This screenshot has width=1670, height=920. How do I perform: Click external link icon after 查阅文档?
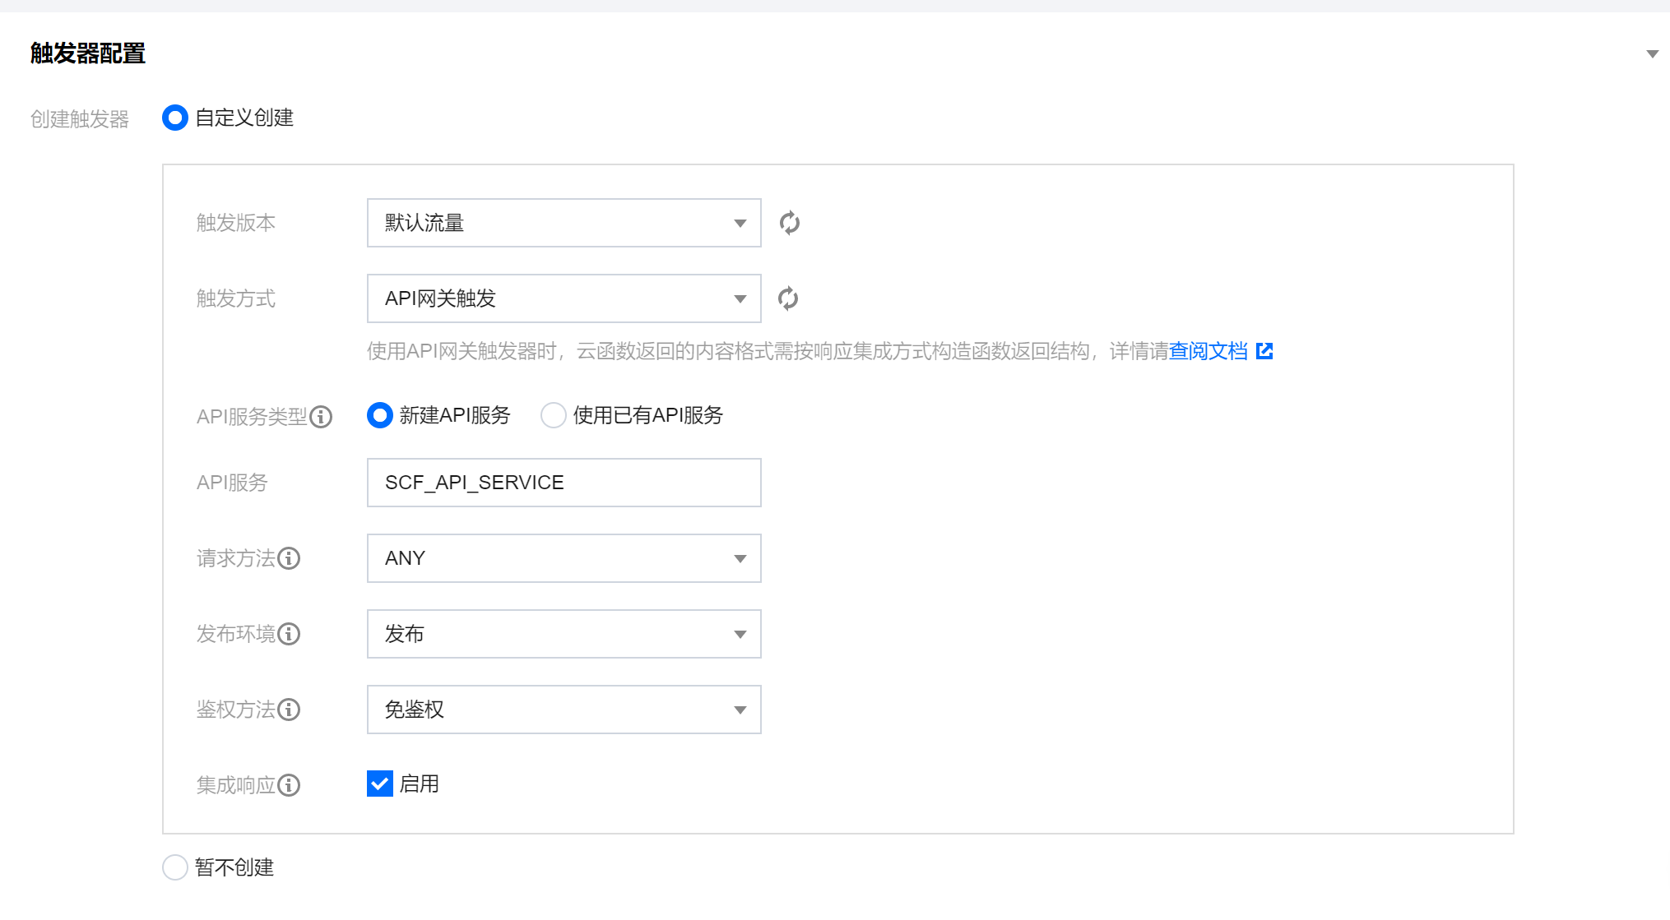pyautogui.click(x=1264, y=351)
